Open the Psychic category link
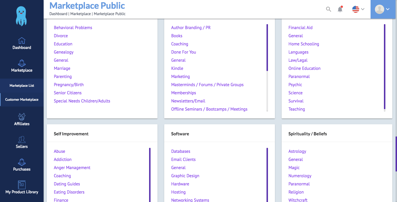 tap(295, 85)
